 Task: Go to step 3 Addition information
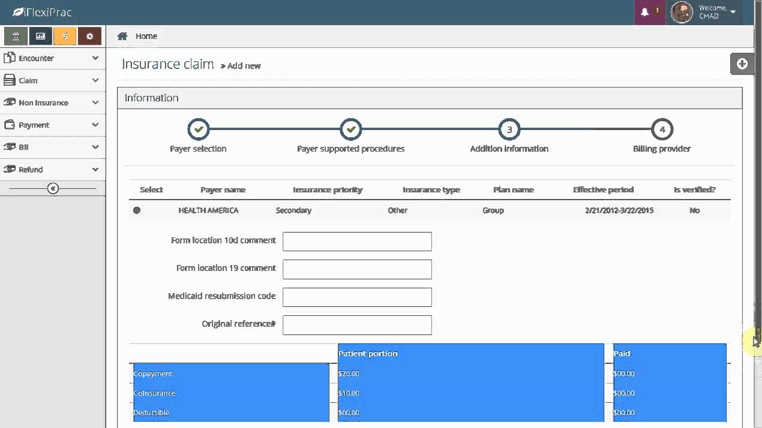[509, 129]
